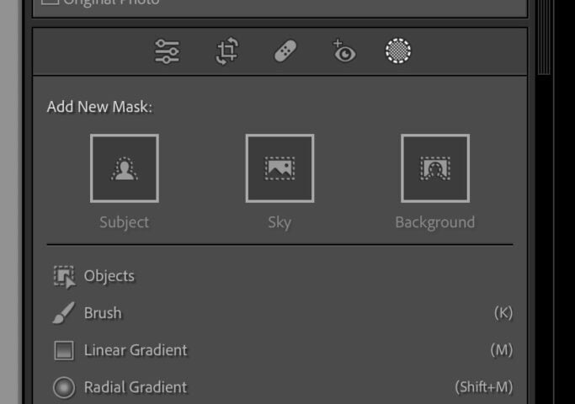Select the Crop overlay tool
Screen dimensions: 575x404
click(226, 51)
